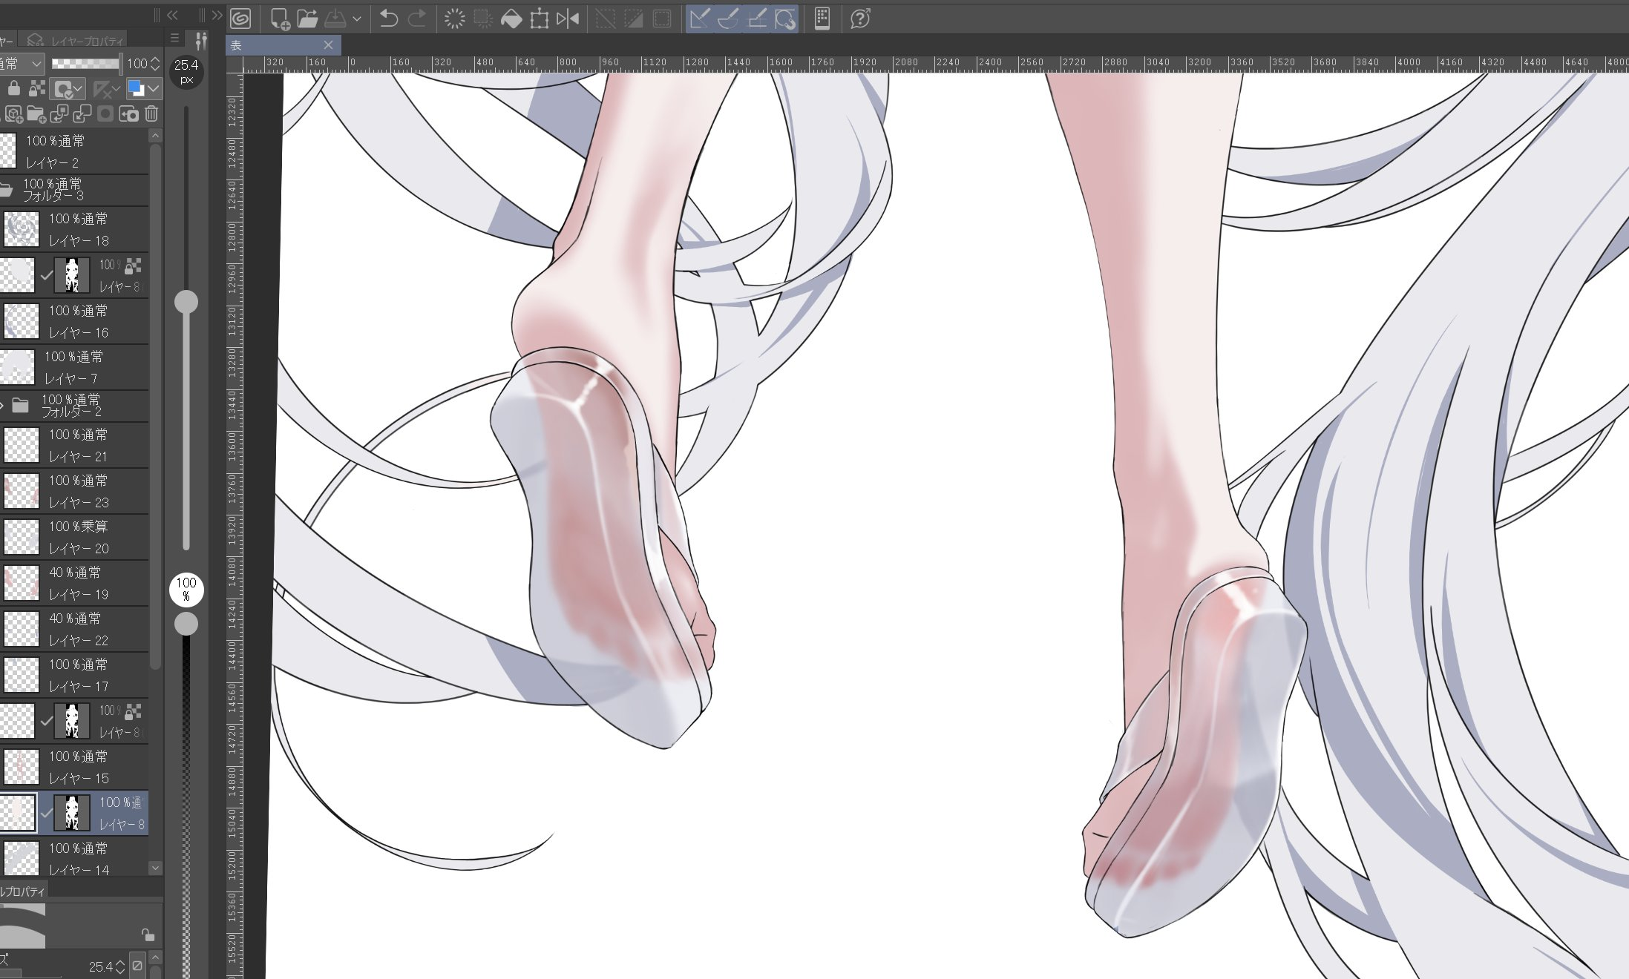This screenshot has height=979, width=1629.
Task: Click the New layer folder icon
Action: tap(36, 114)
